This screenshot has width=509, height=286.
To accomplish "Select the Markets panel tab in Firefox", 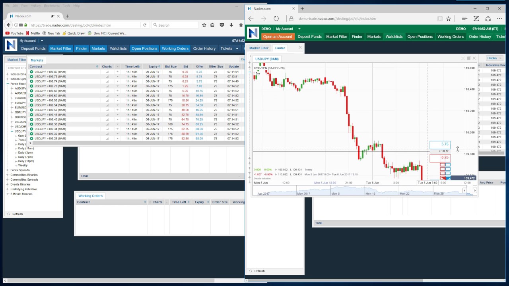I will tap(37, 60).
